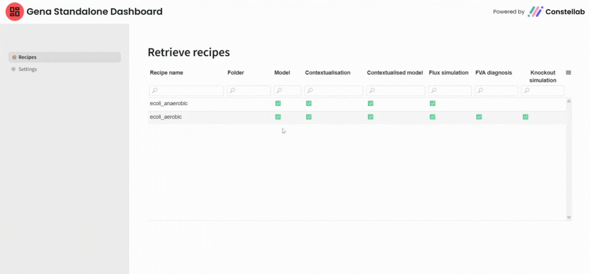590x274 pixels.
Task: Sort by Contextualised model column header
Action: tap(394, 73)
